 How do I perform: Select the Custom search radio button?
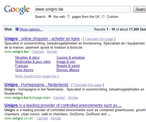(x=103, y=17)
